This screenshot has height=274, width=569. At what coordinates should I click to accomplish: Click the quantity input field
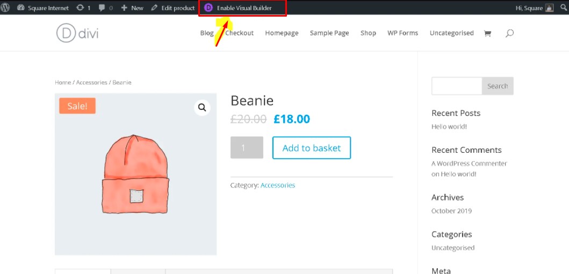tap(247, 148)
